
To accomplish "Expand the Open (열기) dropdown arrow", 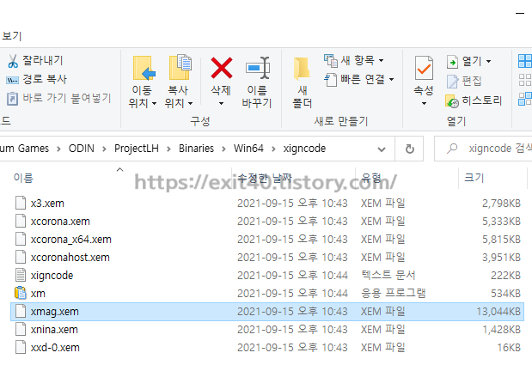I will coord(488,62).
